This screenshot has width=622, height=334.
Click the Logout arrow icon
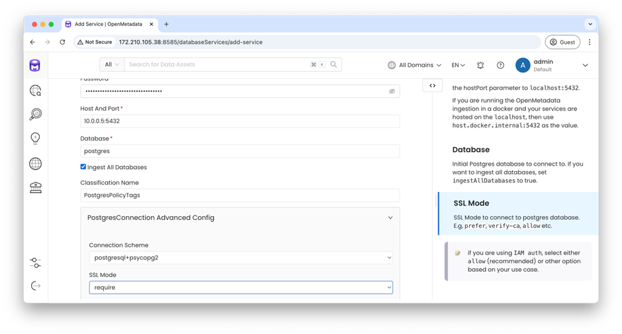click(x=36, y=286)
